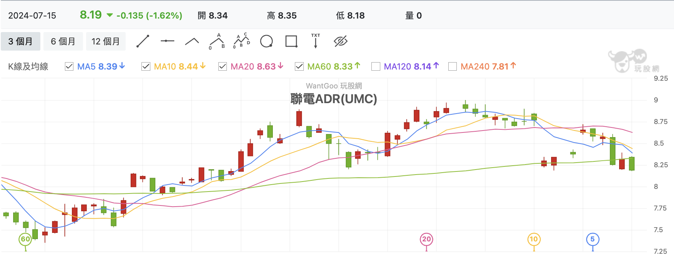Hide drawings with the crossed-eye icon
This screenshot has width=674, height=258.
(x=340, y=41)
